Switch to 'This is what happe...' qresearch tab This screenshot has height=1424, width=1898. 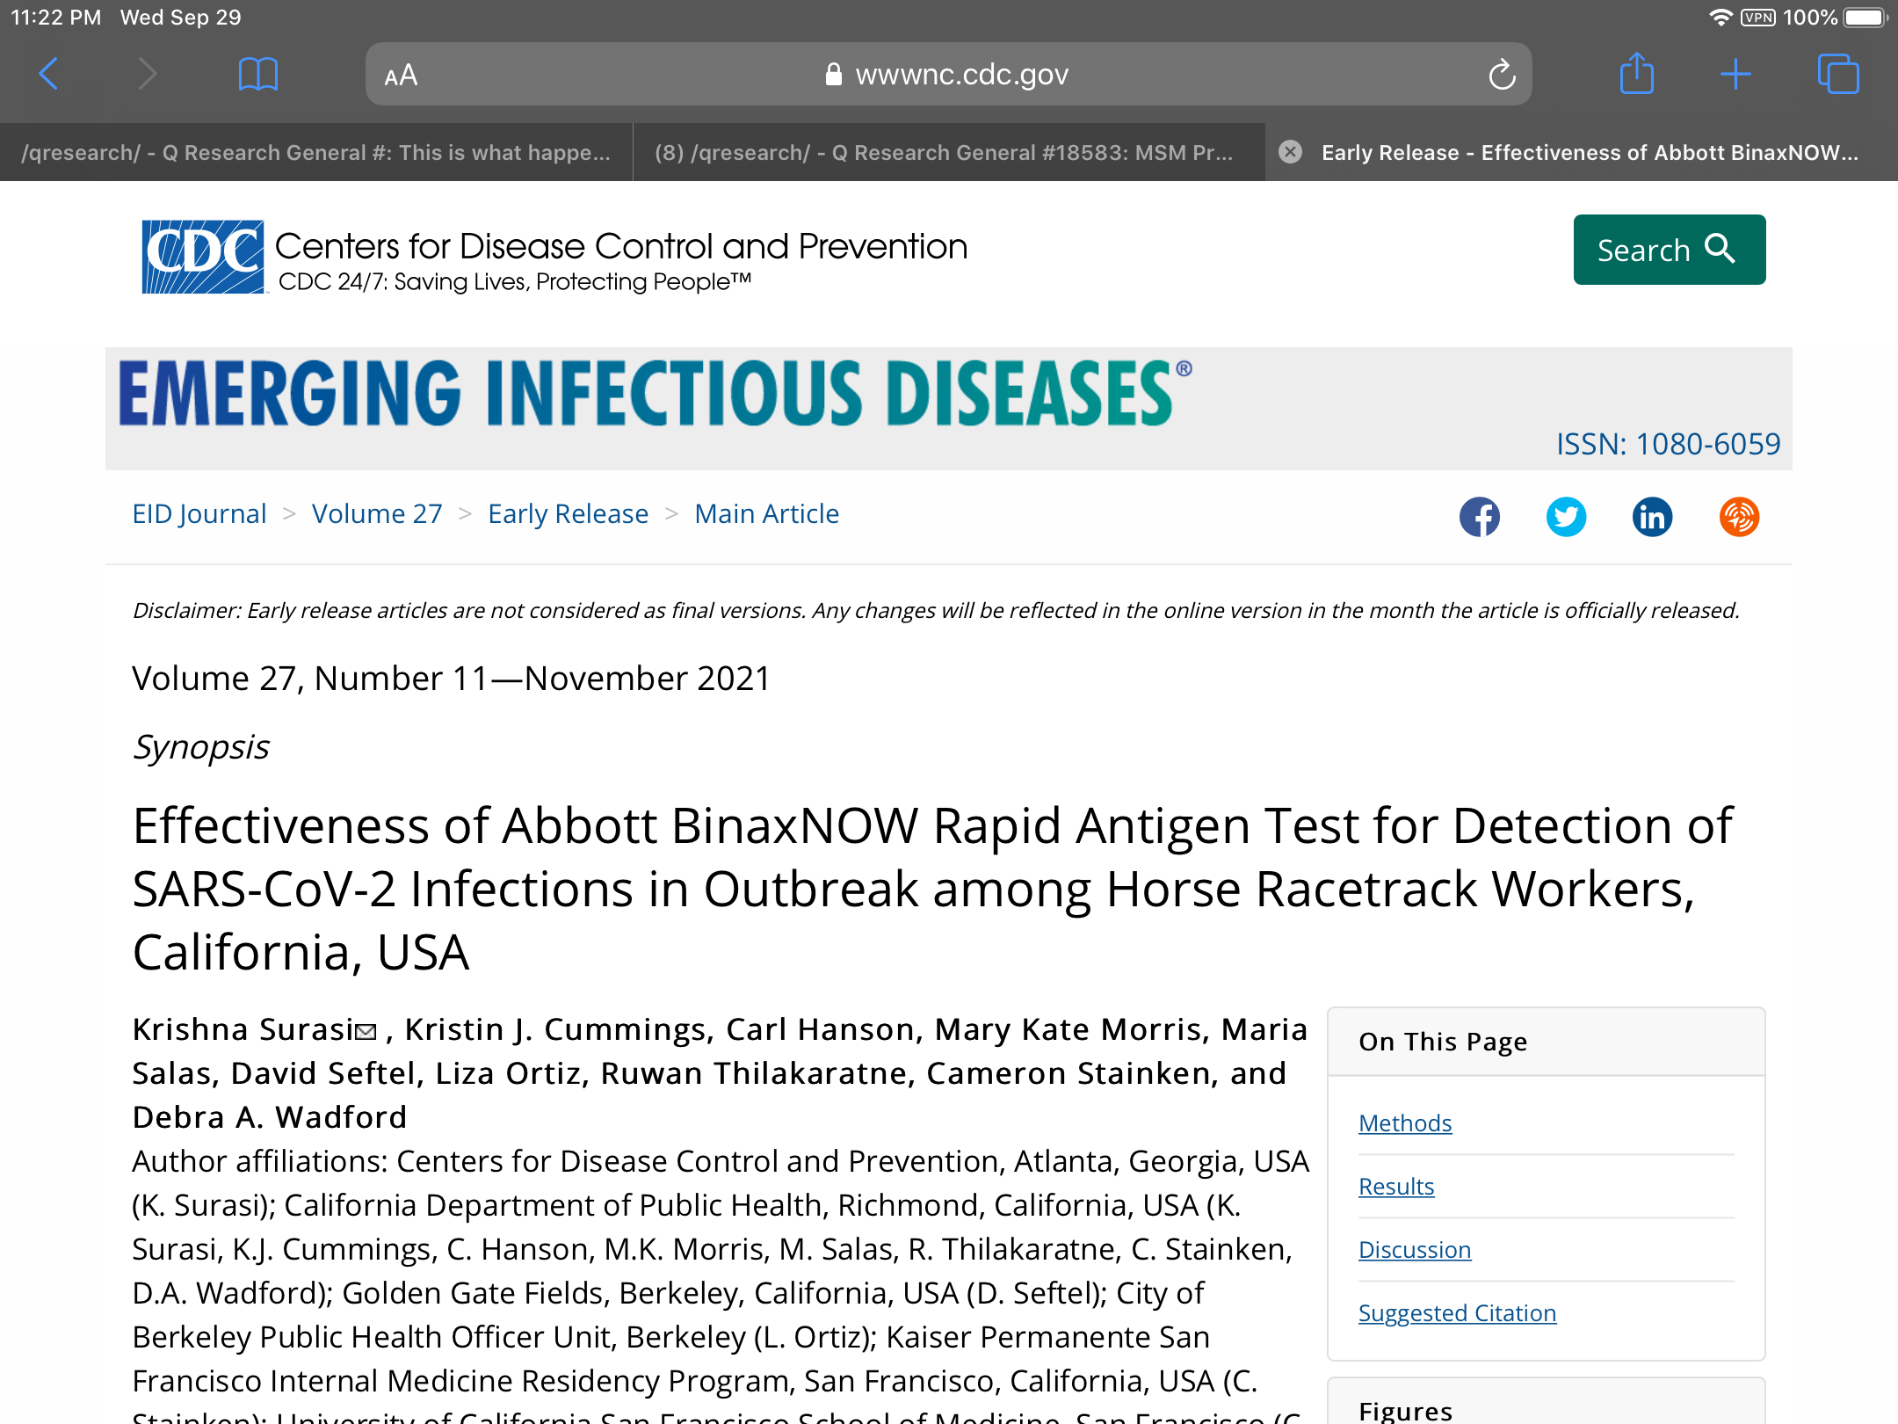[x=316, y=152]
